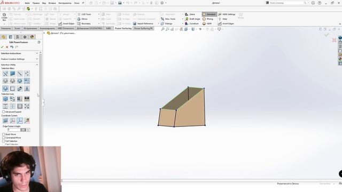Open the Mirror dropdown arrow
Screen dimensions: 342x192
click(98, 19)
